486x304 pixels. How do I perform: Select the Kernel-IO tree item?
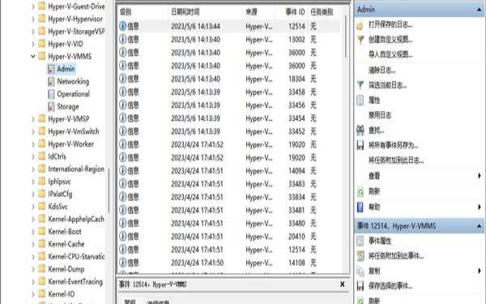(x=61, y=294)
